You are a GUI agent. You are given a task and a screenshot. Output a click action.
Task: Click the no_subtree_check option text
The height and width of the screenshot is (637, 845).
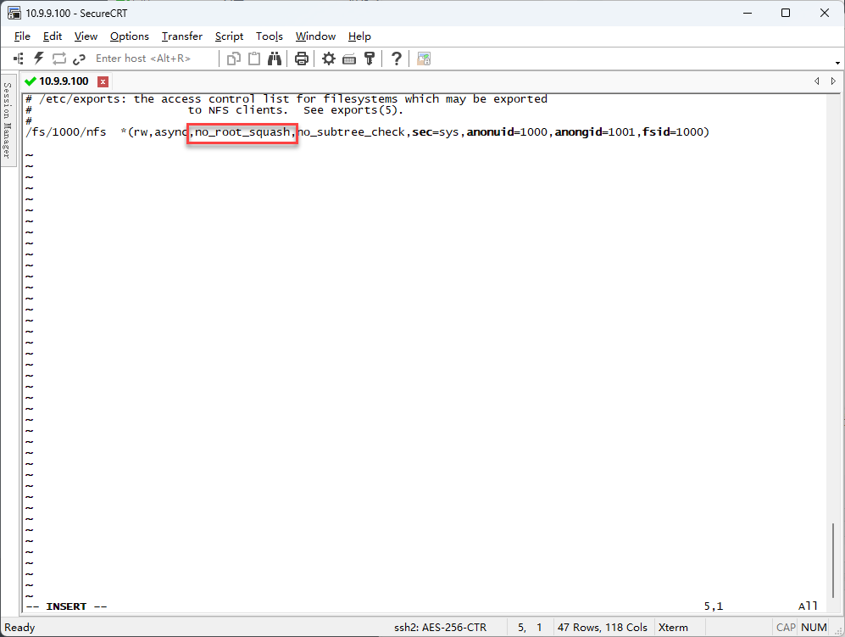tap(351, 132)
